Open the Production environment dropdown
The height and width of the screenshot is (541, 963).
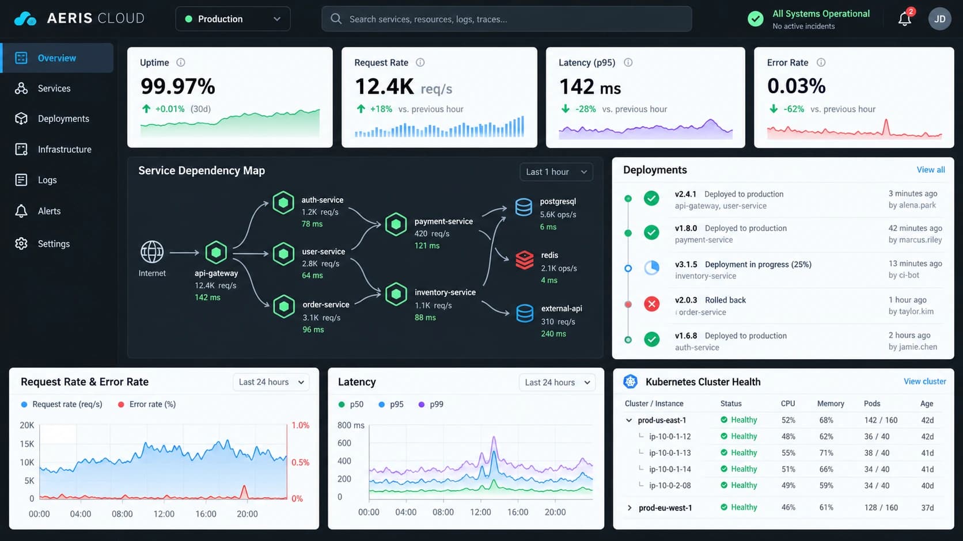(x=233, y=19)
